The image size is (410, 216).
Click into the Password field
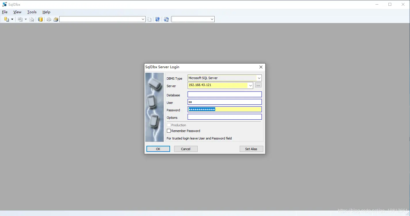tap(225, 109)
